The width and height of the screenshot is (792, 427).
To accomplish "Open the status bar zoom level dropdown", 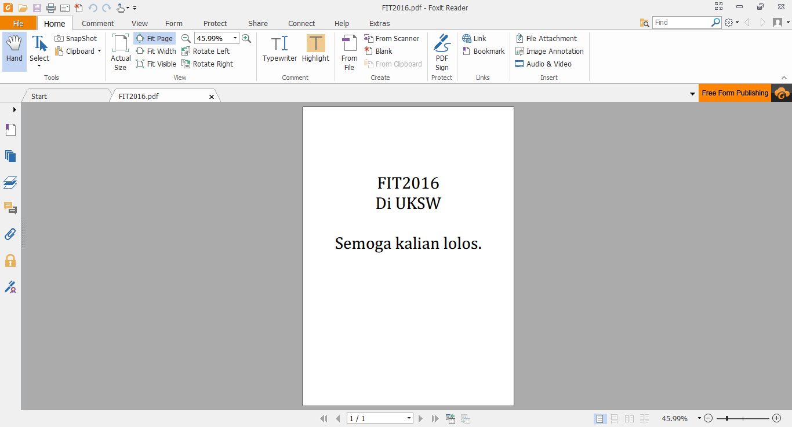I will (x=699, y=418).
